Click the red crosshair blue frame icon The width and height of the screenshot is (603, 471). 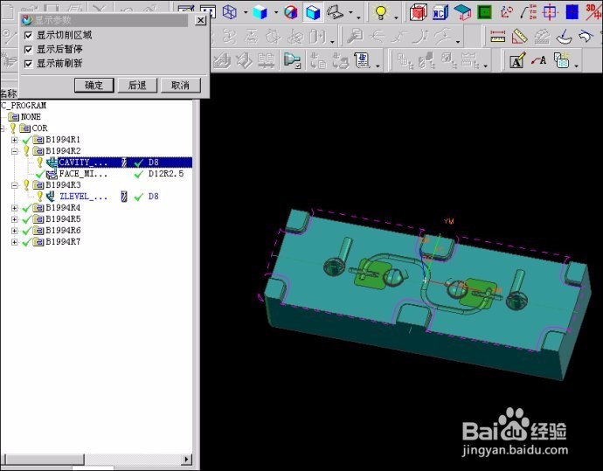coord(550,12)
